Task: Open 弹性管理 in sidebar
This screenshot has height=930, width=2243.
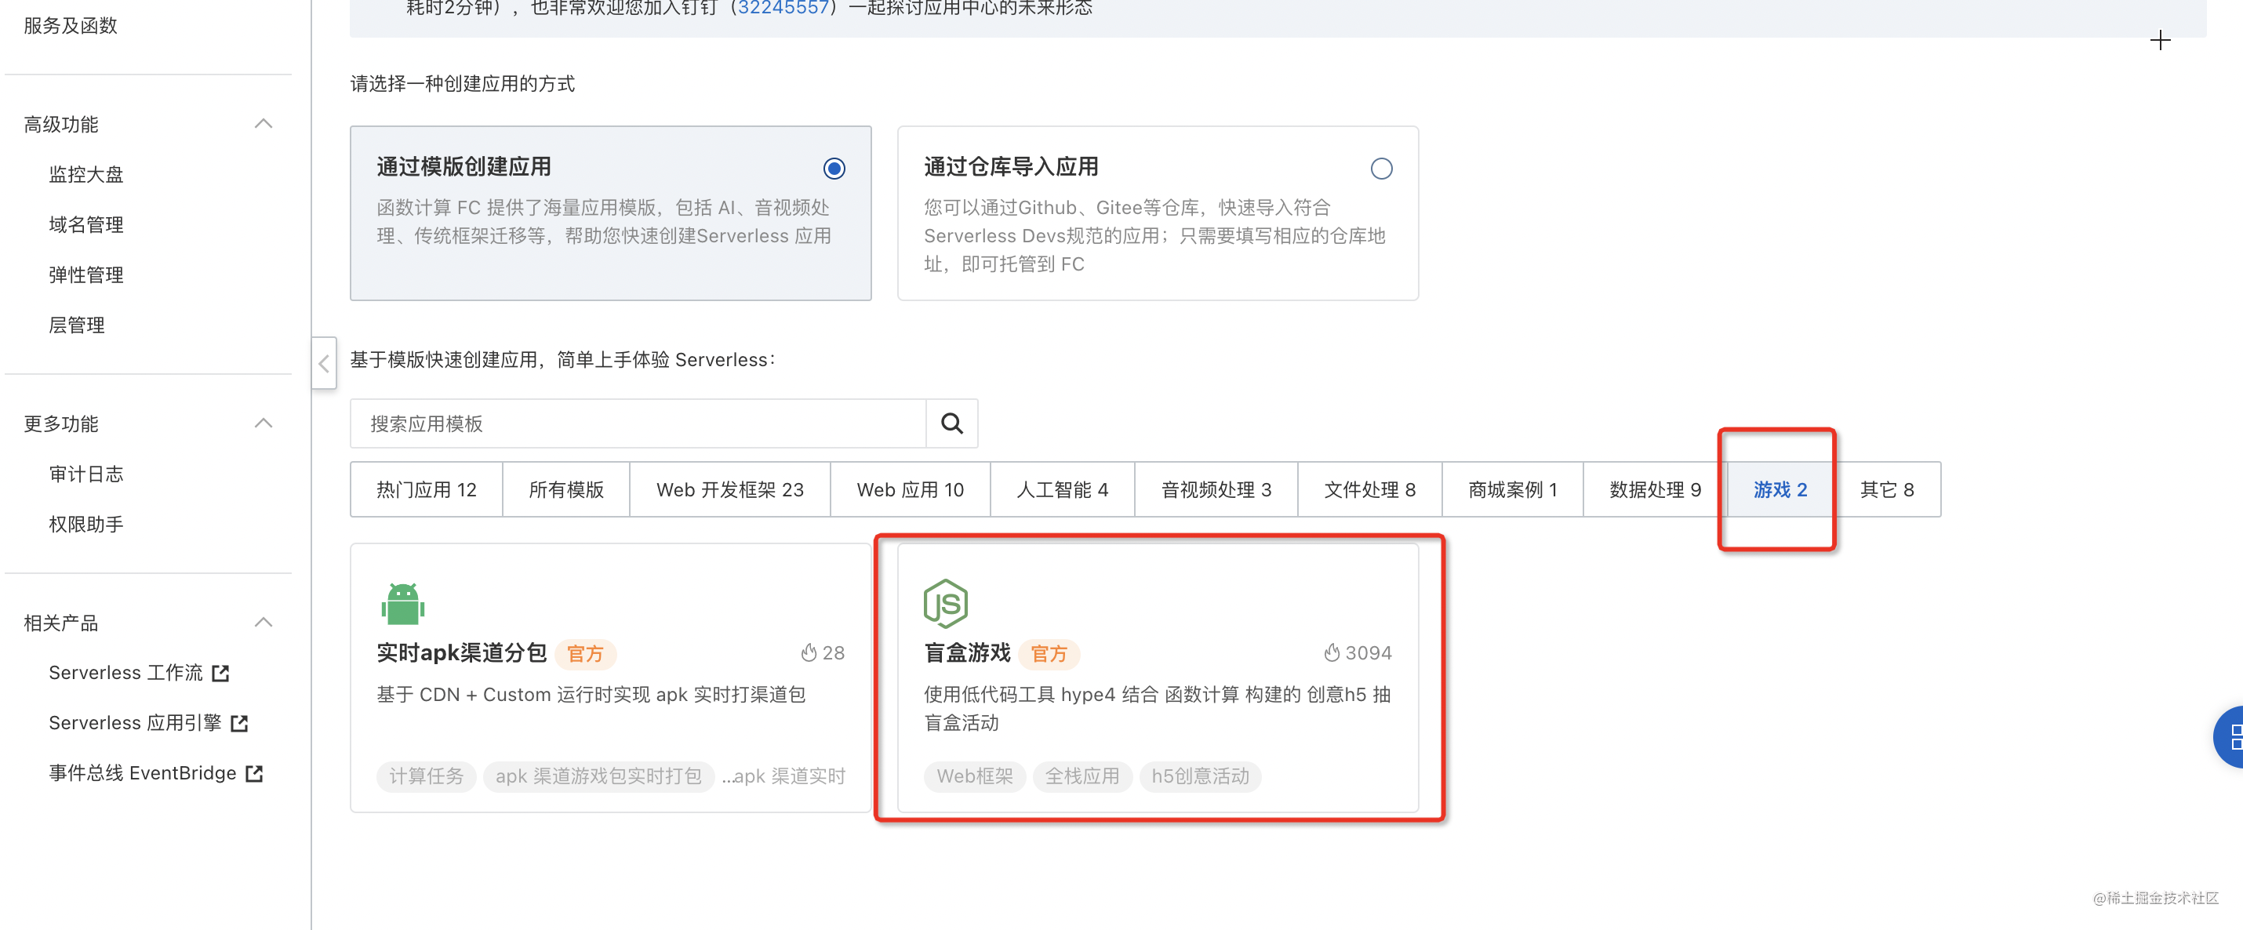Action: (86, 275)
